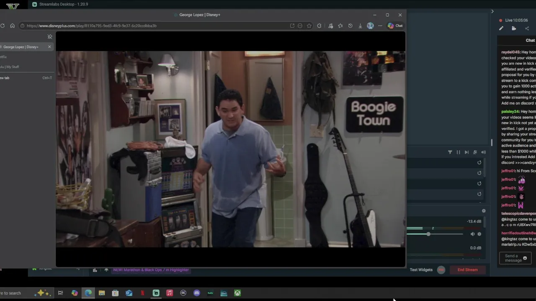Screen dimensions: 536x301
Task: Open Outlook from taskbar
Action: (129, 293)
